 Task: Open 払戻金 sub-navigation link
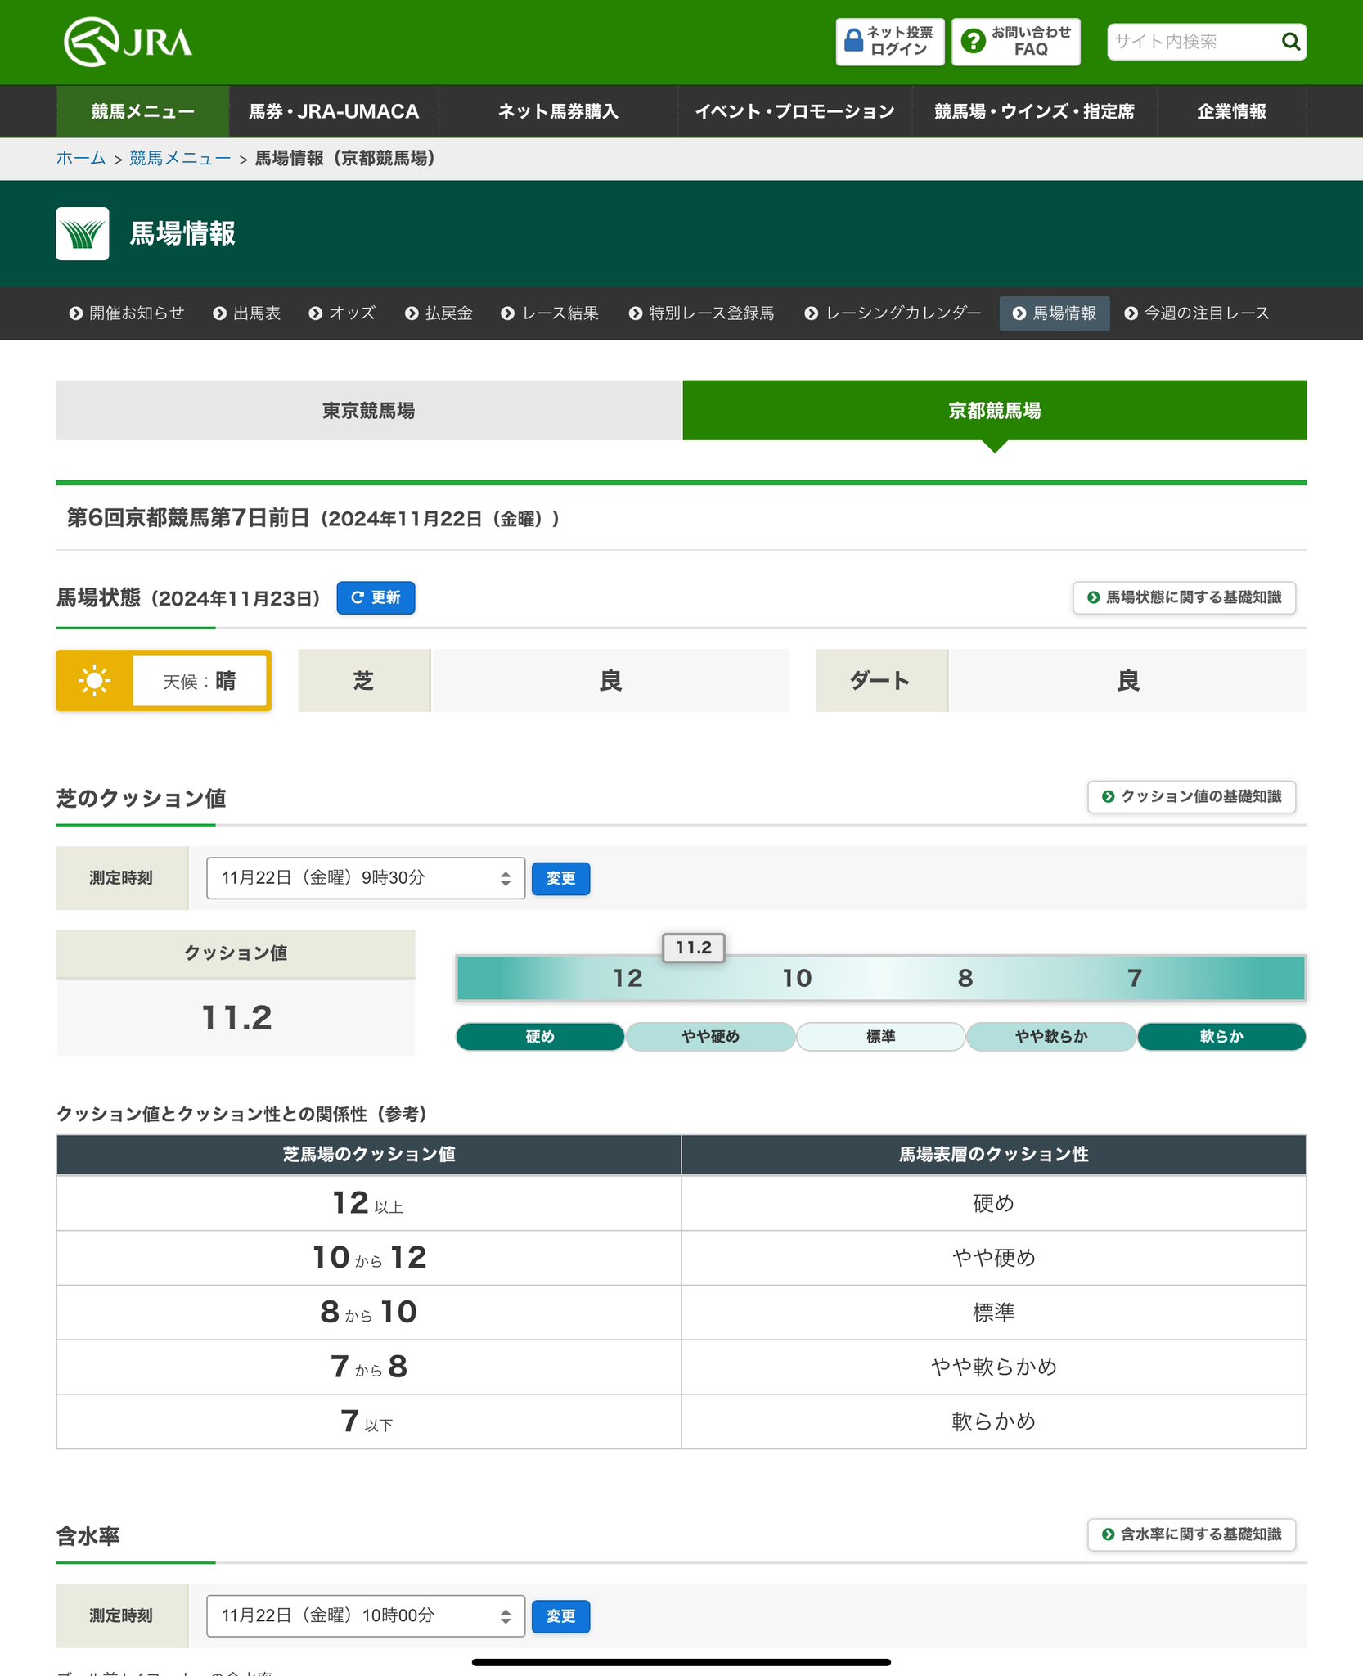[439, 313]
